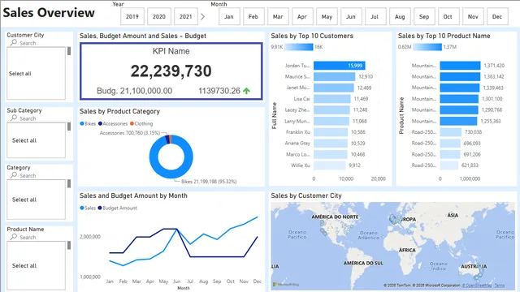Image resolution: width=520 pixels, height=292 pixels.
Task: Select the product bar valued 621,833
Action: tap(449, 165)
